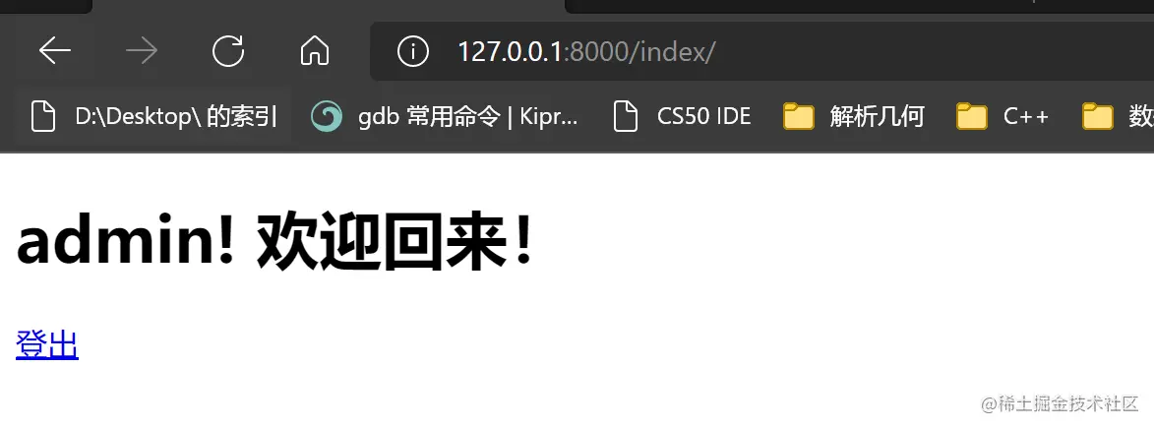The width and height of the screenshot is (1154, 429).
Task: Open the D:\Desktop\ 的索引 bookmark label
Action: click(176, 116)
